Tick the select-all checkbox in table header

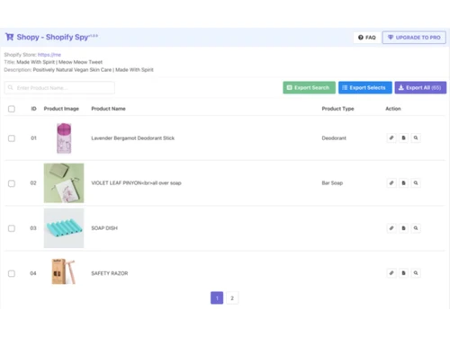(x=12, y=109)
